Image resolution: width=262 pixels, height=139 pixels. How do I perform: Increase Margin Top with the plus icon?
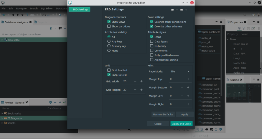(x=188, y=79)
